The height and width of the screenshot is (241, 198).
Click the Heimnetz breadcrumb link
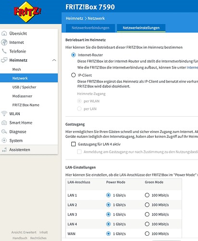pos(74,18)
